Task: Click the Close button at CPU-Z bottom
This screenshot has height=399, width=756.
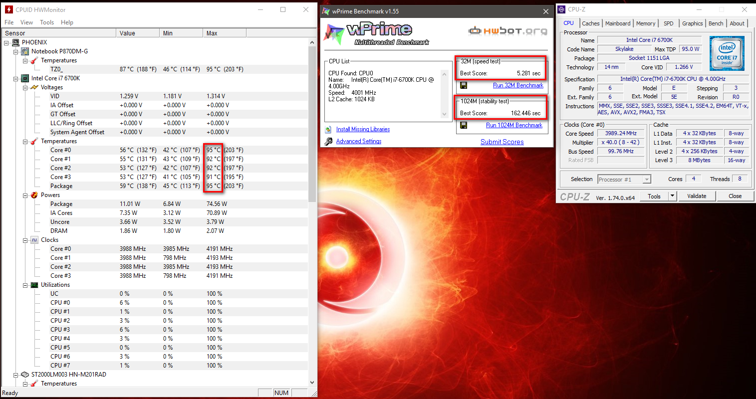Action: click(x=735, y=196)
